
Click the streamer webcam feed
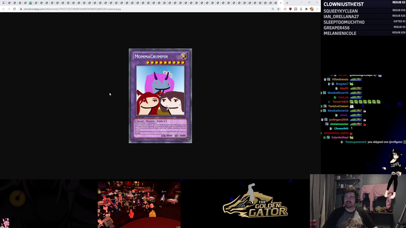tap(358, 201)
